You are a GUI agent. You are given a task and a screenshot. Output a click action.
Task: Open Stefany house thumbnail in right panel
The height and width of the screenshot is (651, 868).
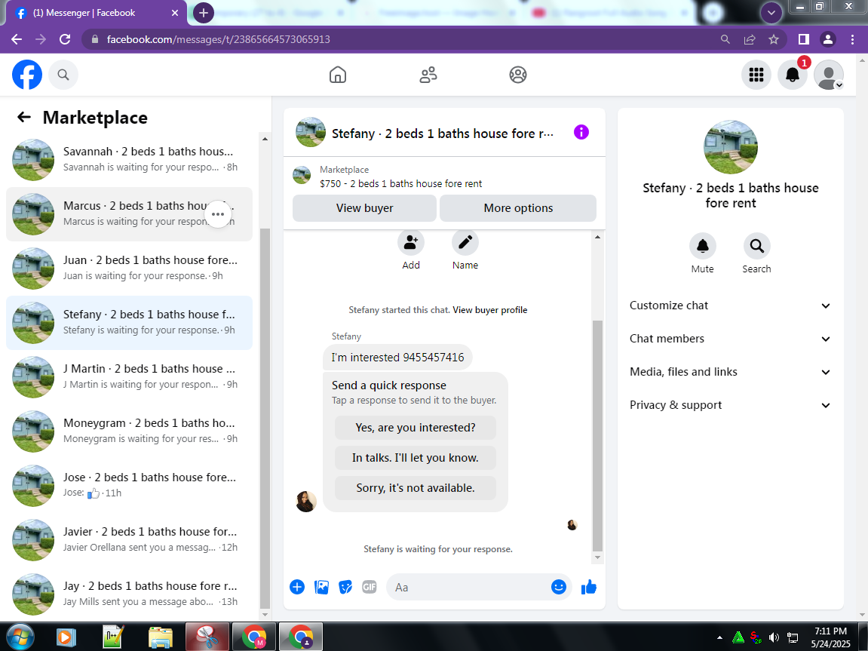pyautogui.click(x=730, y=147)
